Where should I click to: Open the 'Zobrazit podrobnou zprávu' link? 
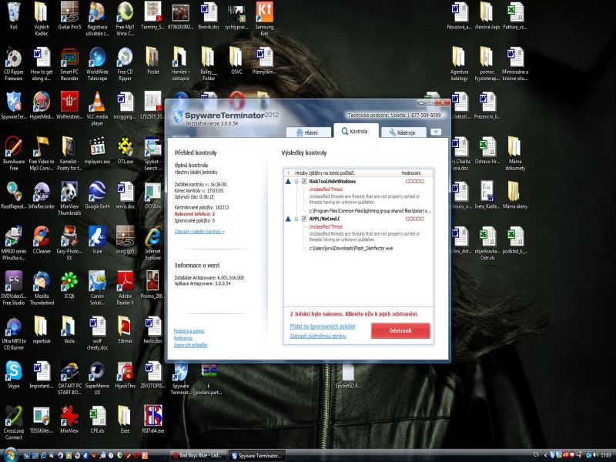(x=318, y=336)
